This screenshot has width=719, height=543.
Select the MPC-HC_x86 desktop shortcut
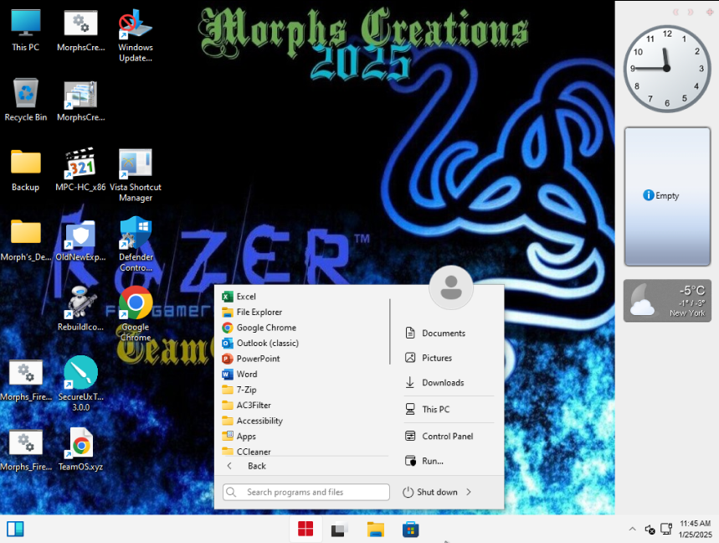pos(80,170)
